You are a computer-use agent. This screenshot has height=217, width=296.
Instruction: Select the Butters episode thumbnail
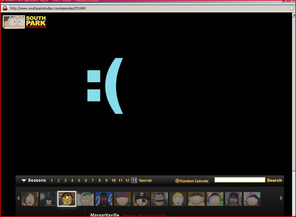tap(178, 199)
